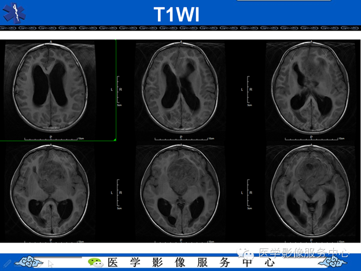This screenshot has height=271, width=361.
Task: Click the green WeChat logo icon
Action: 95,262
